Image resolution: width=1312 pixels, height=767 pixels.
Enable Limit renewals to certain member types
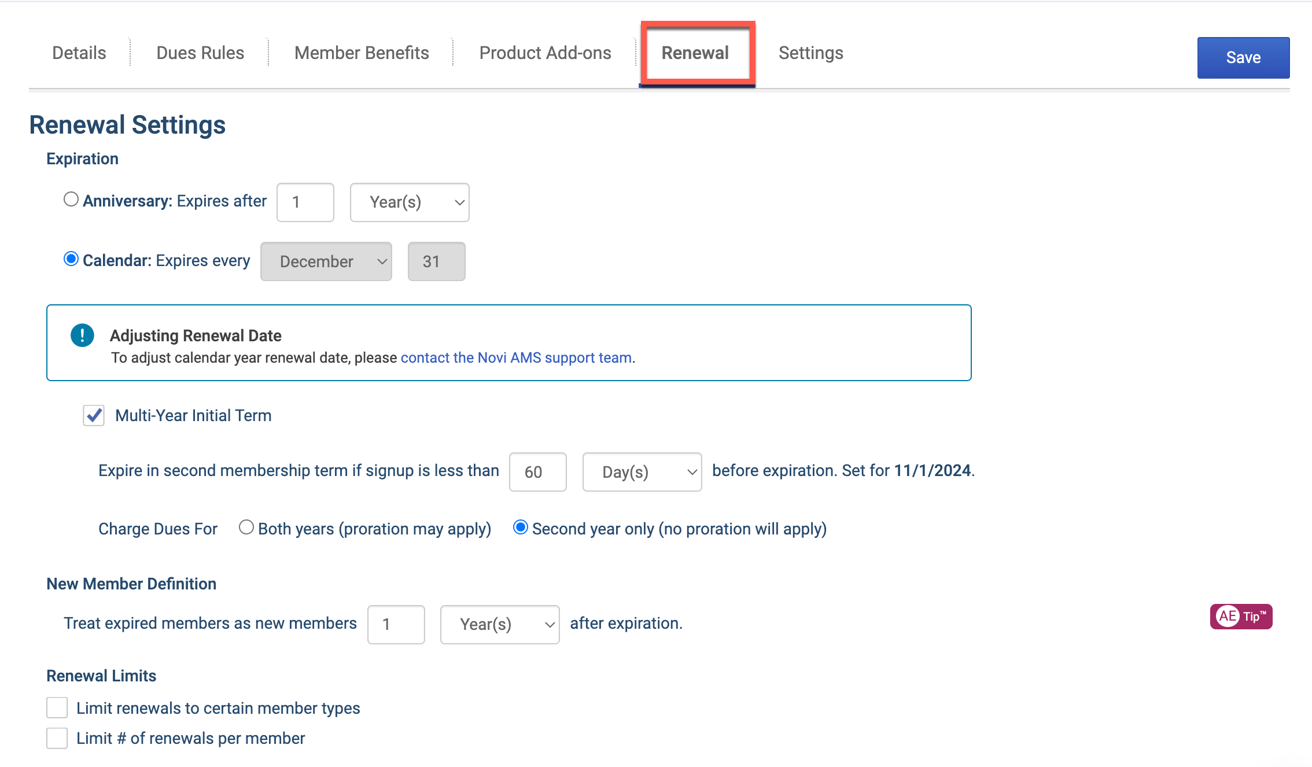[x=57, y=707]
